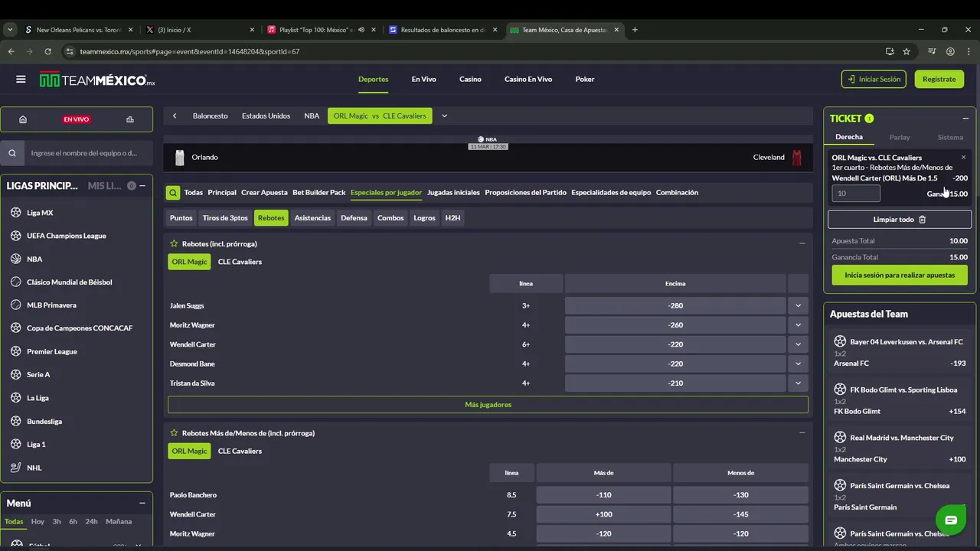Screen dimensions: 980x551
Task: Click the NBA breadcrumb link
Action: coord(312,116)
